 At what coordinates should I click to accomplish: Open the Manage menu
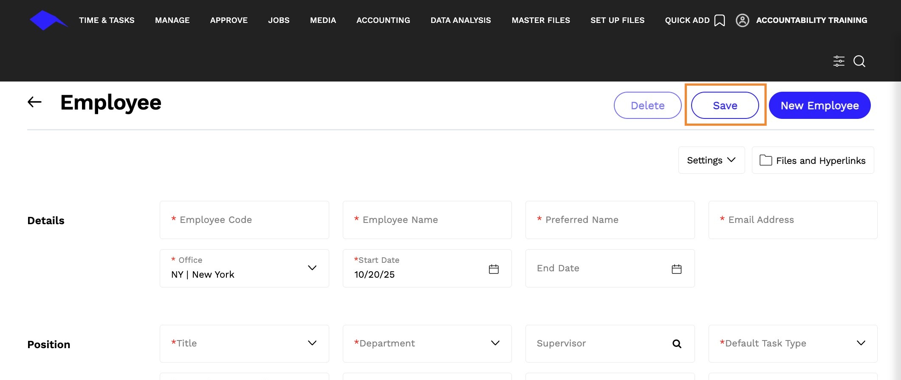click(172, 20)
